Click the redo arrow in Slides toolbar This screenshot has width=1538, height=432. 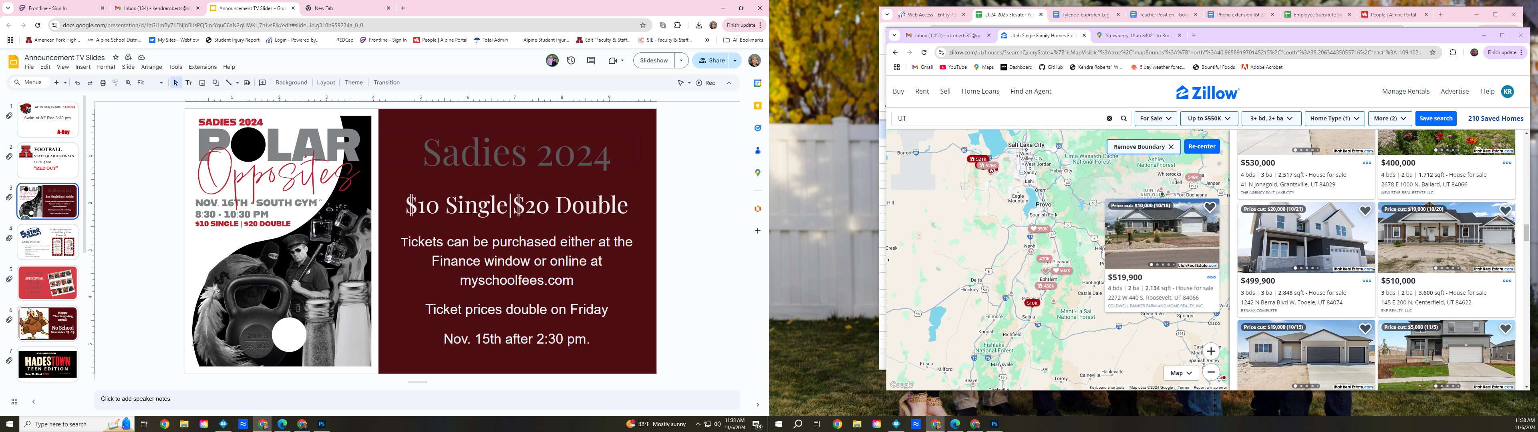pyautogui.click(x=90, y=83)
